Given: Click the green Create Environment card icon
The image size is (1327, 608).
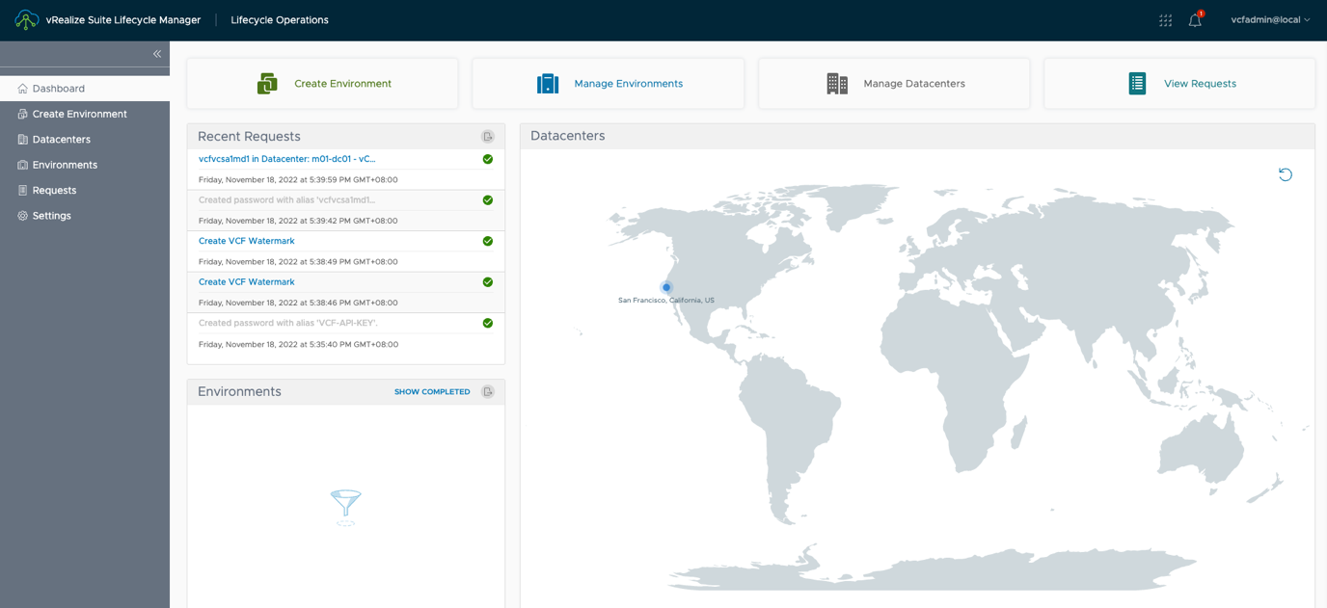Looking at the screenshot, I should tap(267, 84).
